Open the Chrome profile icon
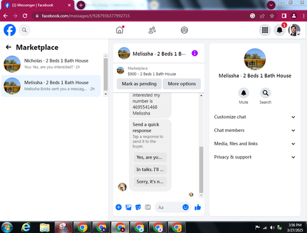This screenshot has width=307, height=233. (294, 16)
